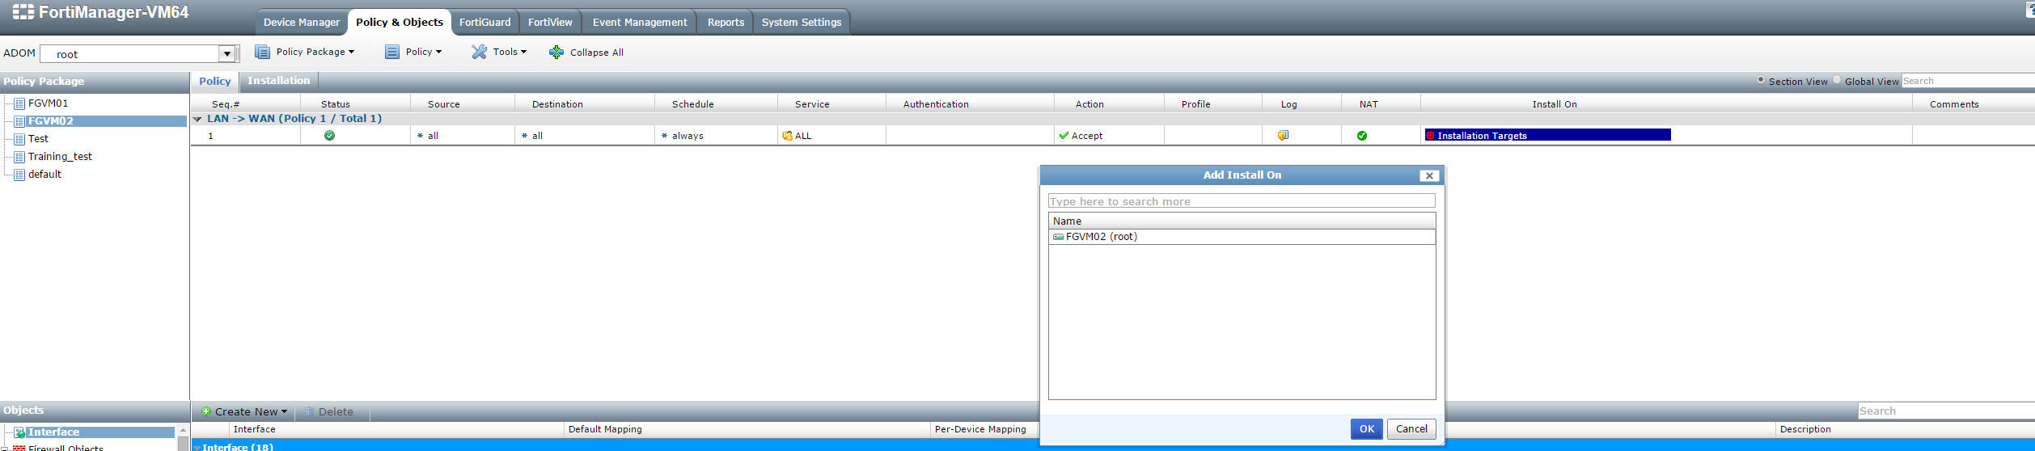
Task: Click the green enabled status icon of policy 1
Action: coord(329,136)
